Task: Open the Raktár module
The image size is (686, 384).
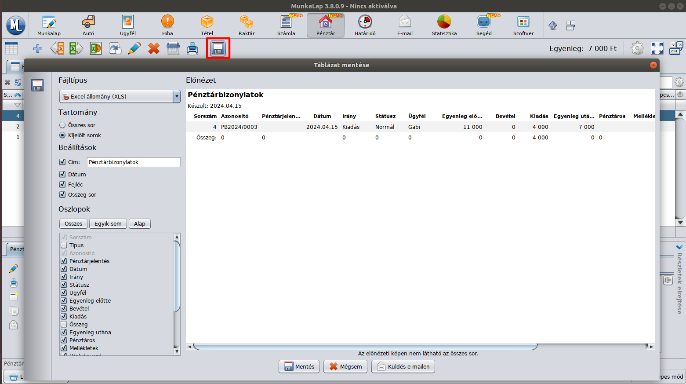Action: (x=247, y=26)
